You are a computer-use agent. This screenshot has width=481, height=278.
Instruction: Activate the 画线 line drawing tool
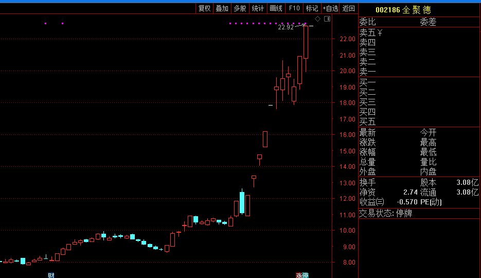pyautogui.click(x=276, y=9)
